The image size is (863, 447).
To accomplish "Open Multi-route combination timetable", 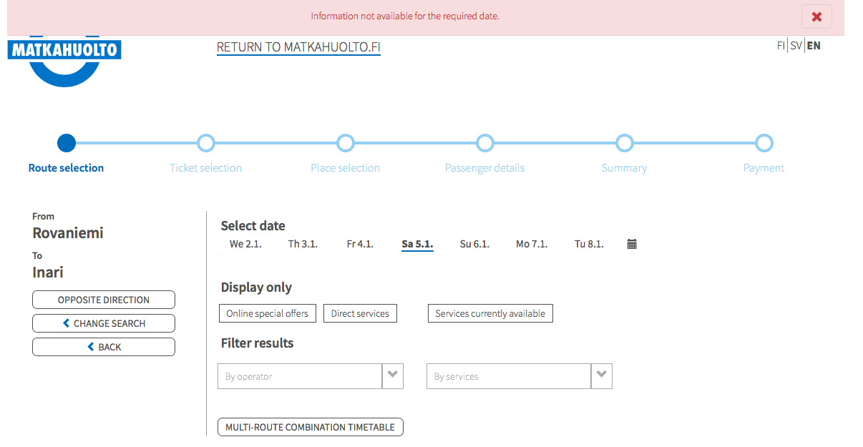I will pos(310,427).
